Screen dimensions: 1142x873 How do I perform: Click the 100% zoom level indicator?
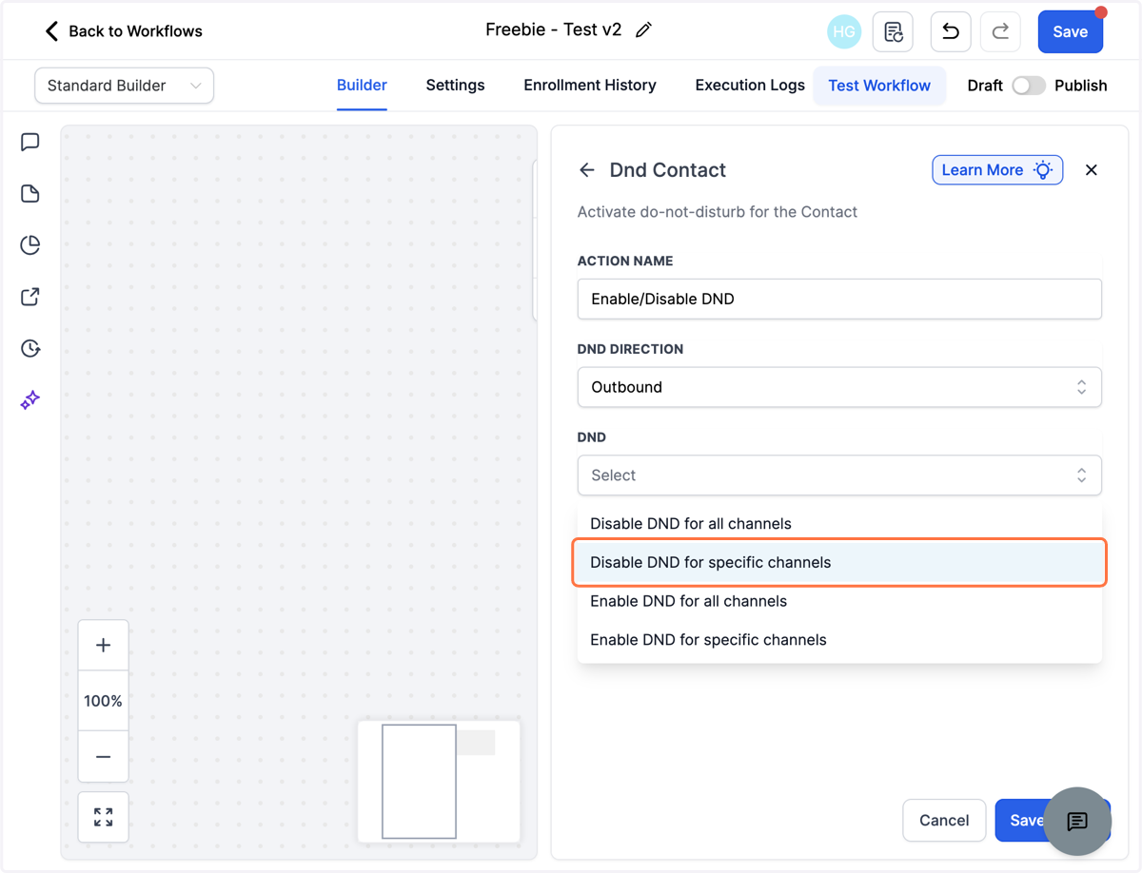103,701
